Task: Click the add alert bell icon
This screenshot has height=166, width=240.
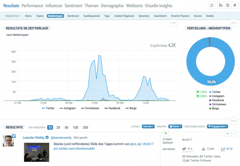Action: pyautogui.click(x=235, y=5)
